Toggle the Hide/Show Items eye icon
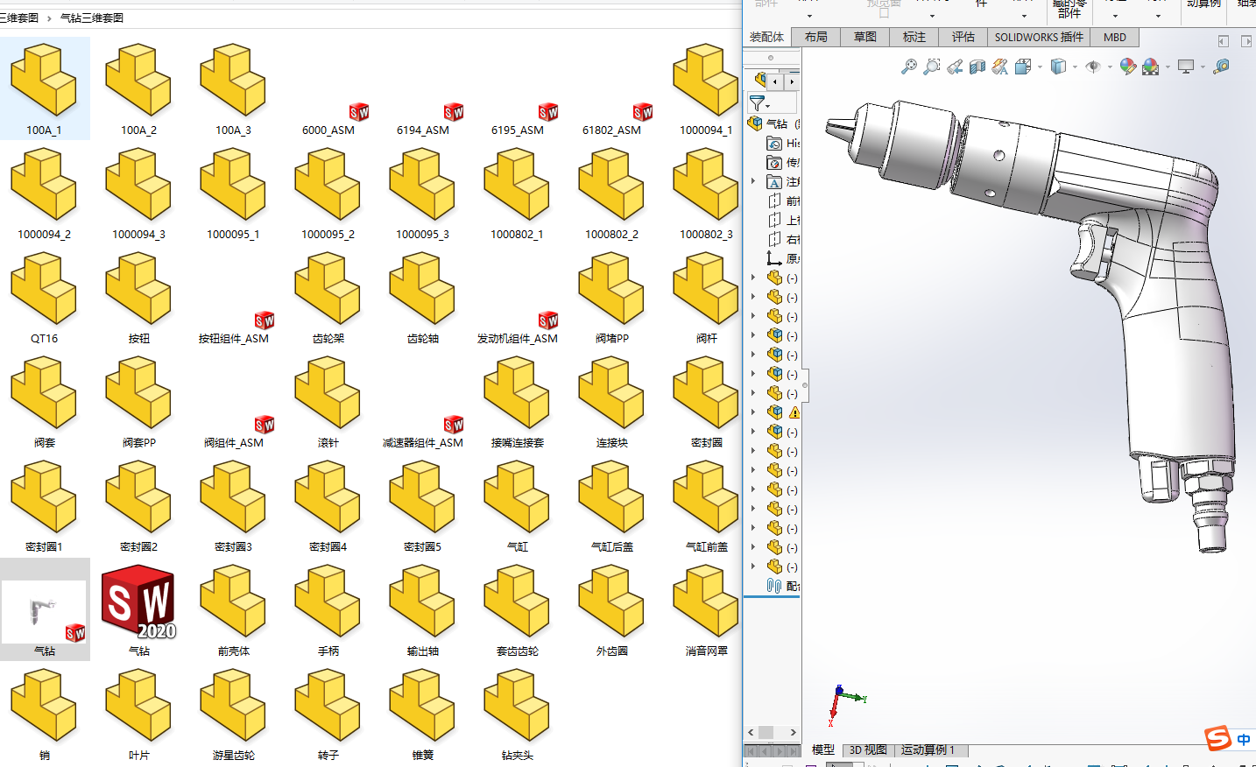1256x767 pixels. tap(1092, 67)
